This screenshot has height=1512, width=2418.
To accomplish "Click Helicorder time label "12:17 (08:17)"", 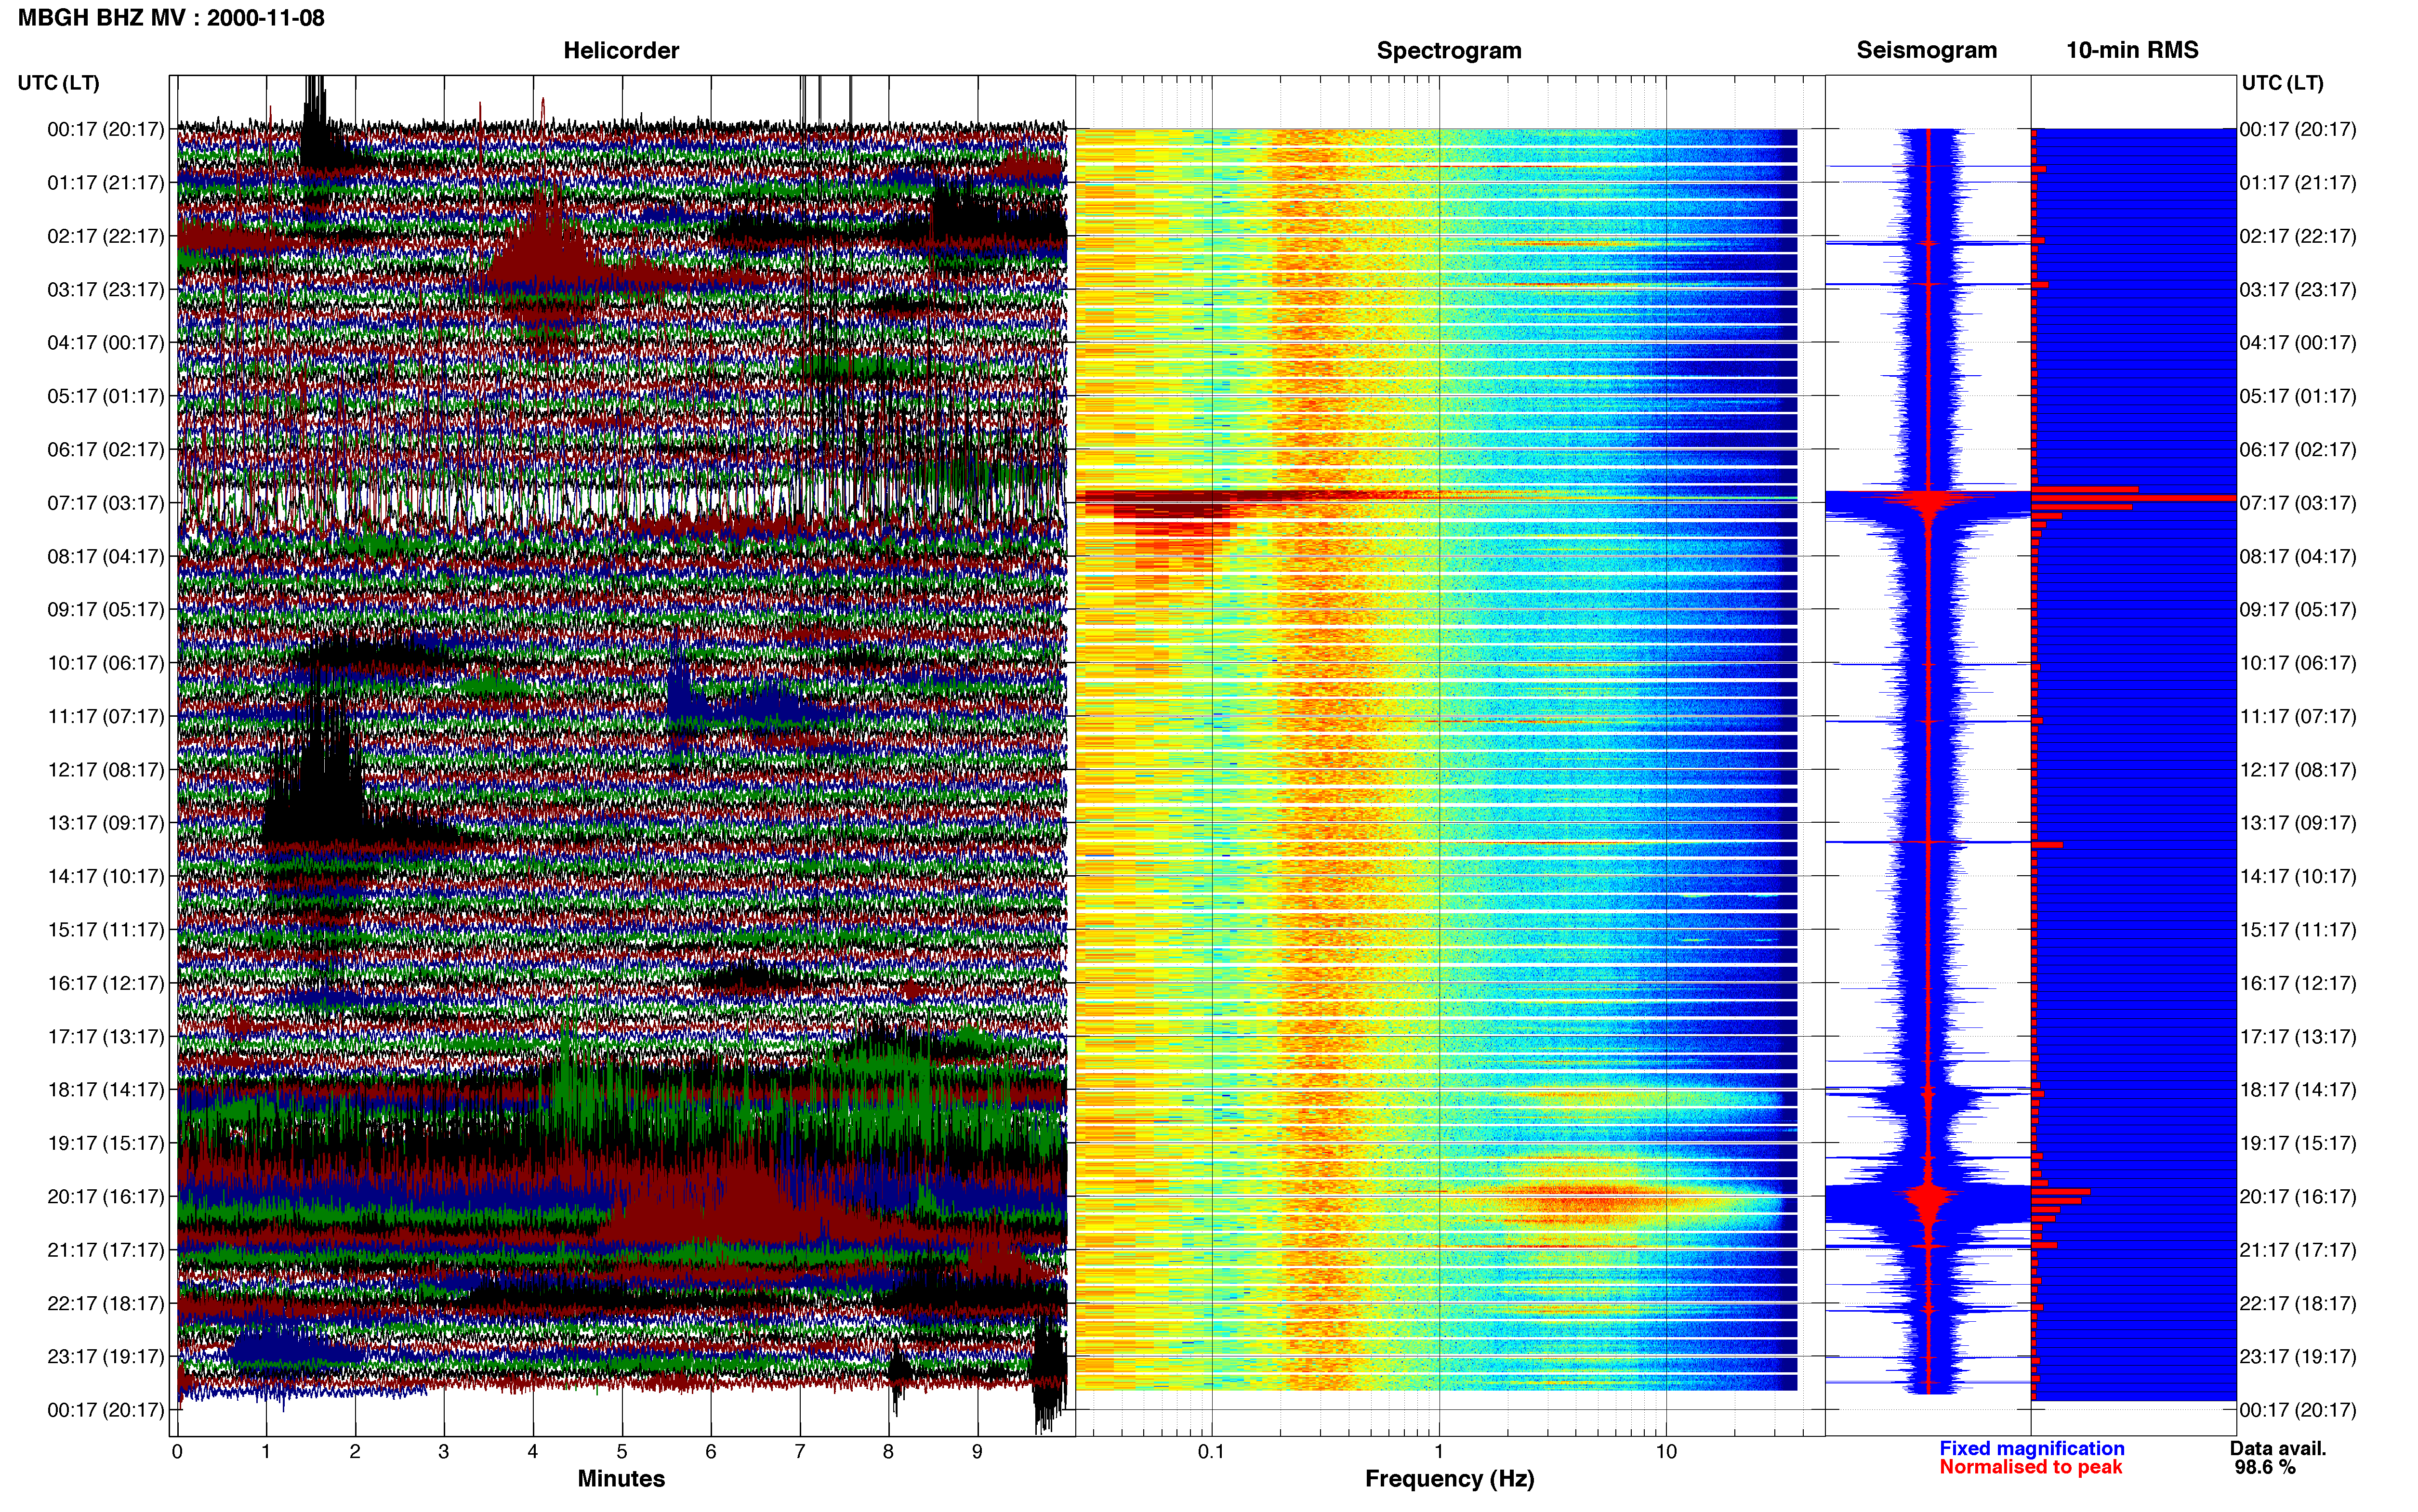I will pos(105,770).
